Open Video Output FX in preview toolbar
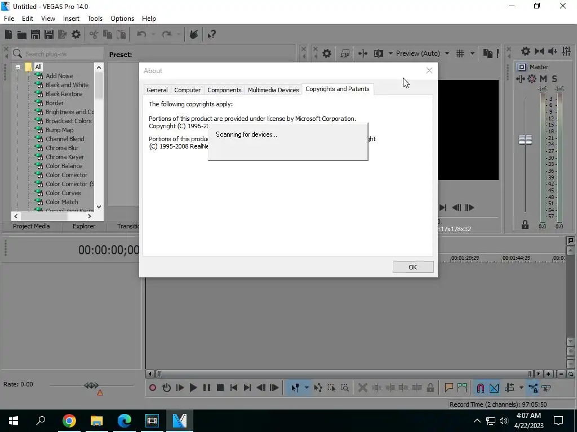 (363, 53)
